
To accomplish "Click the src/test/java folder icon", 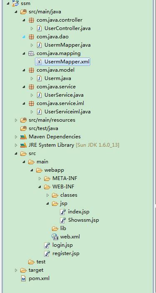I will coord(23,128).
